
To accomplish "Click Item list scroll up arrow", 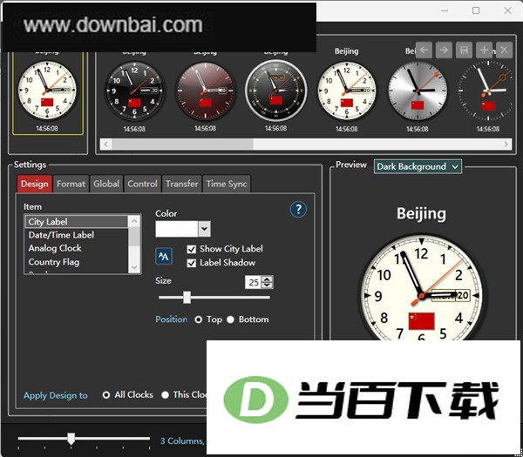I will coord(134,221).
